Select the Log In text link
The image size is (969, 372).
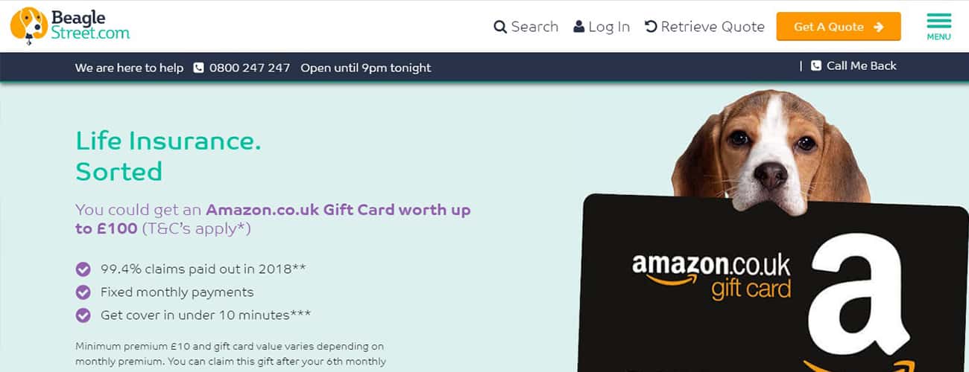pyautogui.click(x=609, y=27)
